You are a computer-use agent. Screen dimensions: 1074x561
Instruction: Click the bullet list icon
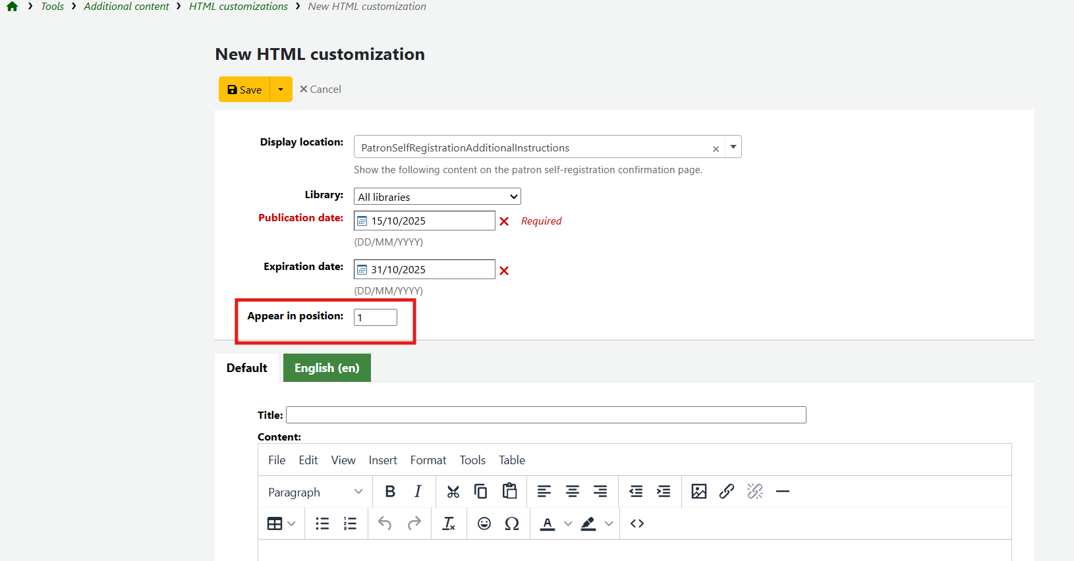pos(322,523)
